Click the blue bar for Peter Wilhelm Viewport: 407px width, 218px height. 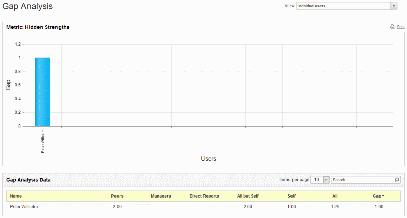click(43, 92)
